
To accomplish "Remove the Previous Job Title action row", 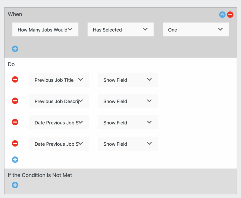I will [x=15, y=79].
